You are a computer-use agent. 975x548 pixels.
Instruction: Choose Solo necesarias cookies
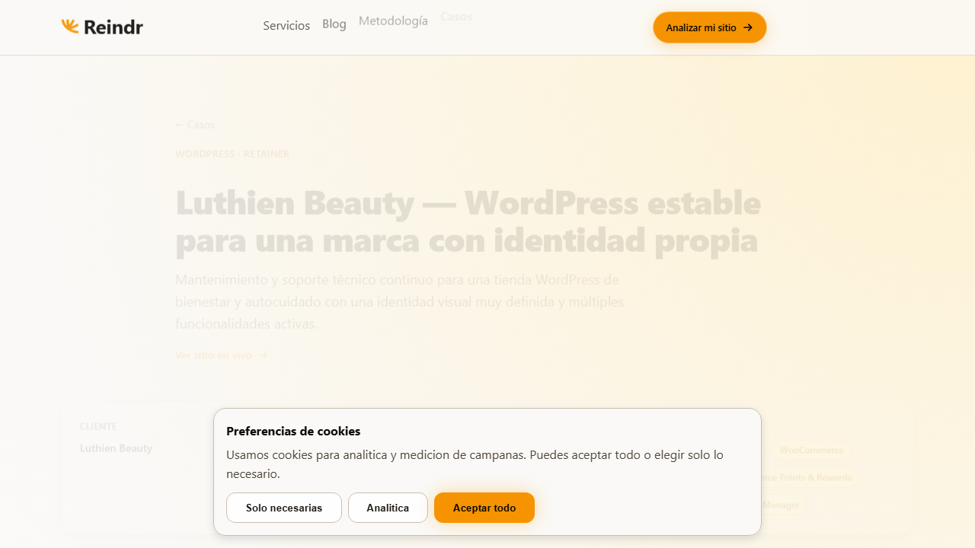[284, 508]
